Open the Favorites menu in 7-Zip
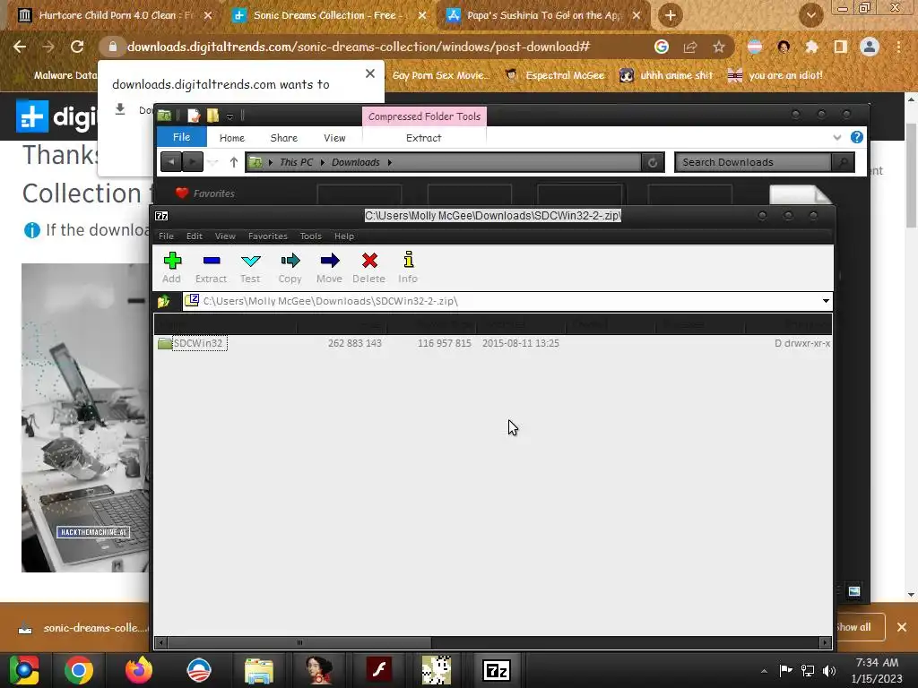918x688 pixels. tap(267, 236)
